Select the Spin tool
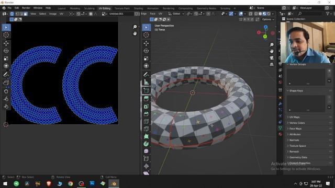Screen dimensions: 335x188 pyautogui.click(x=147, y=144)
